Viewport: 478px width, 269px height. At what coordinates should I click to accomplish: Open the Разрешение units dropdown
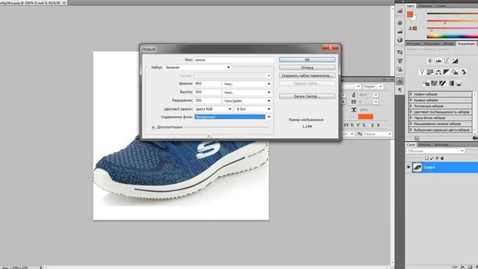[x=247, y=101]
